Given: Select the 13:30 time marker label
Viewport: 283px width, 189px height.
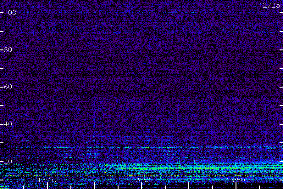Looking at the screenshot, I should [x=141, y=180].
